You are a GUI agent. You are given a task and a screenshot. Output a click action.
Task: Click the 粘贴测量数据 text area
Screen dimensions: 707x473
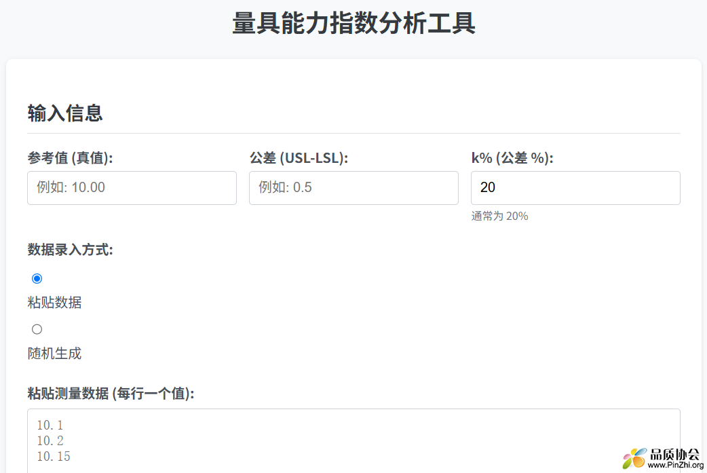click(353, 441)
